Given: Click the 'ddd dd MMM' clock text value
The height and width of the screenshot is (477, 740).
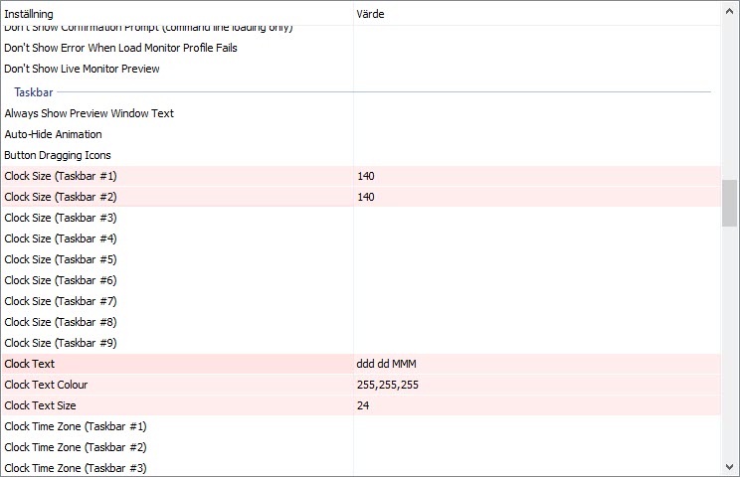Looking at the screenshot, I should coord(386,364).
